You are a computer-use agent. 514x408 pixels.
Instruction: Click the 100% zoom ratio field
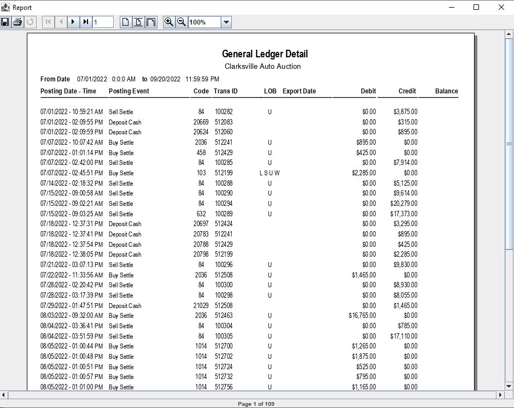pyautogui.click(x=205, y=22)
